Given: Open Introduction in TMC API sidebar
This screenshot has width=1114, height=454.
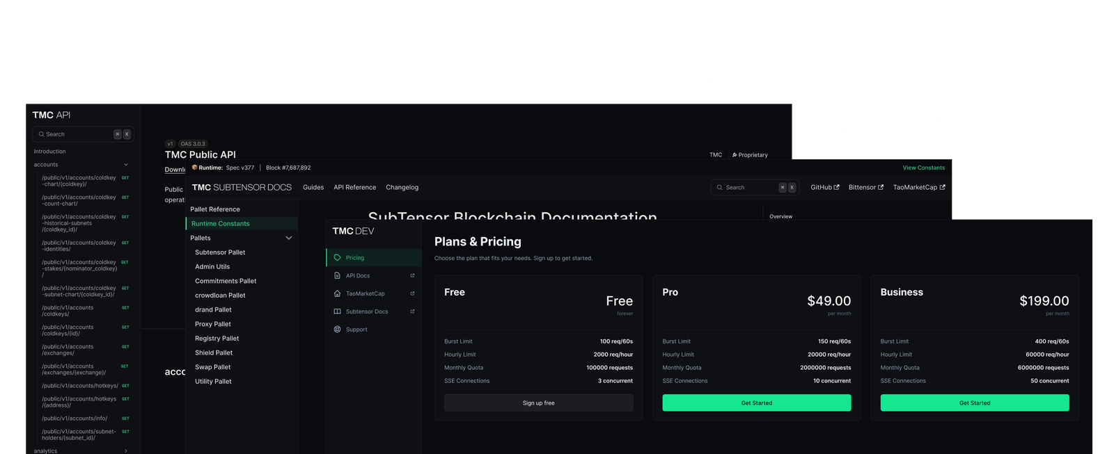Looking at the screenshot, I should click(x=50, y=152).
